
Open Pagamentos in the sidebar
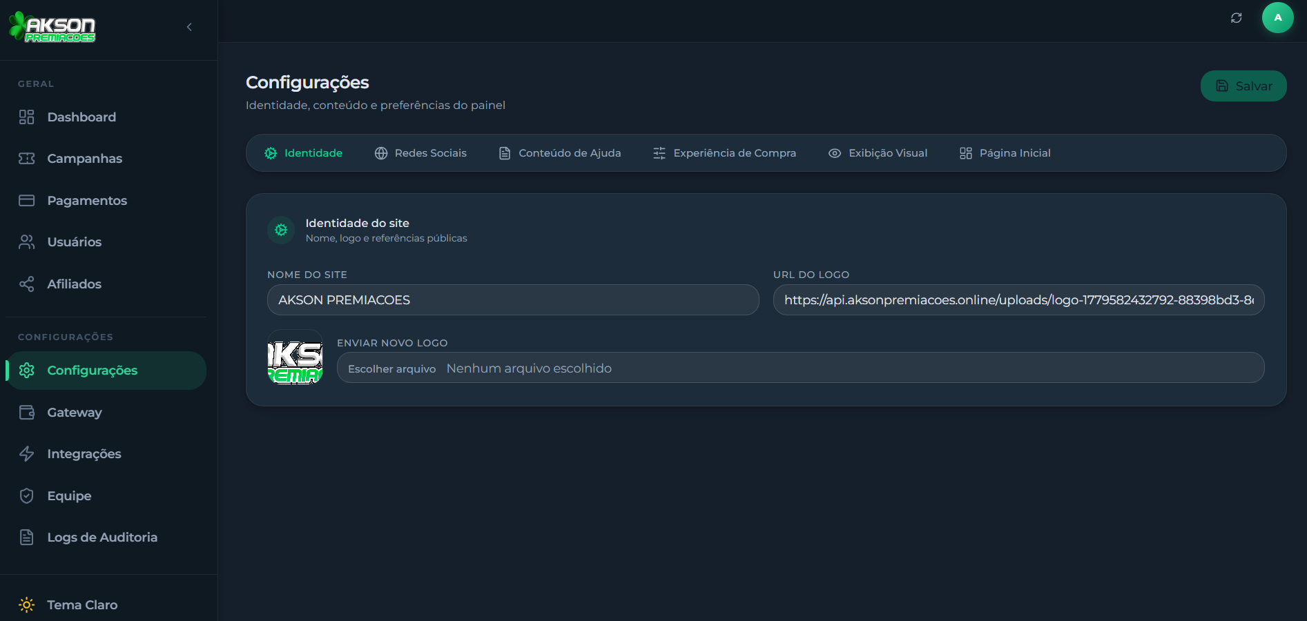tap(106, 201)
